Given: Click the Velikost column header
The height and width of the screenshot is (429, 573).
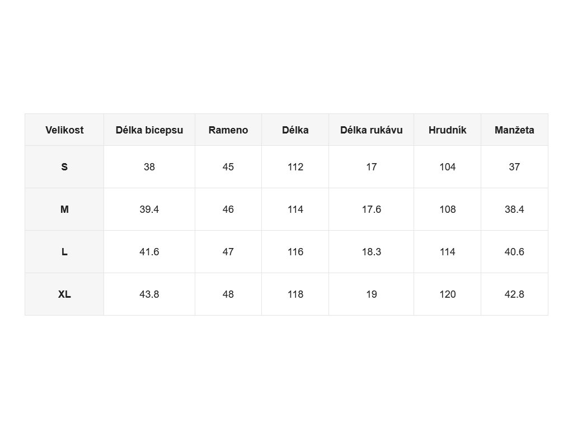Looking at the screenshot, I should (64, 130).
